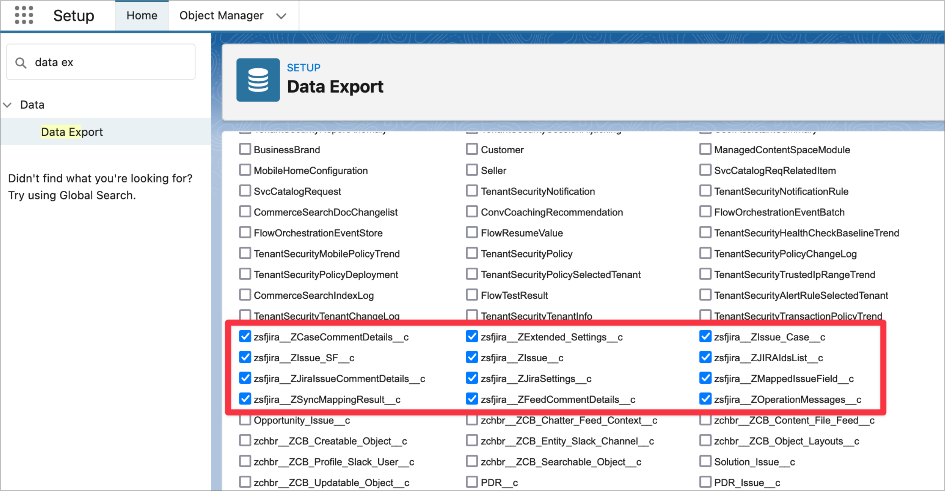
Task: Switch to the Home tab
Action: pos(141,15)
